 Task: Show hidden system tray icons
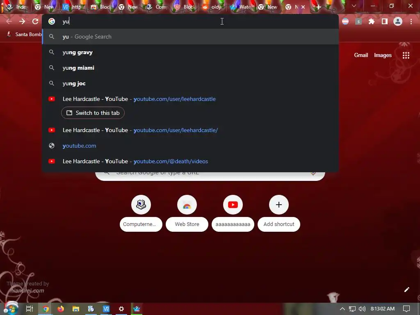coord(342,309)
